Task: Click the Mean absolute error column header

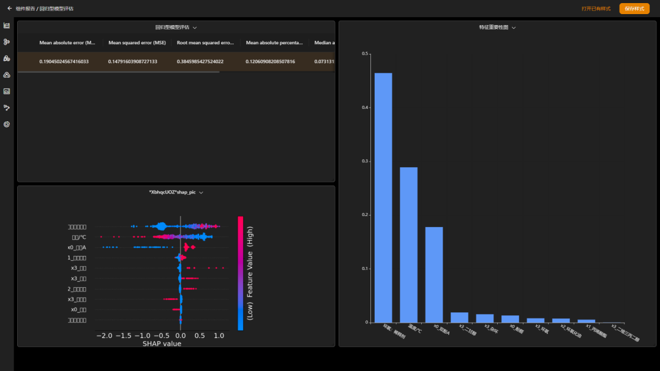Action: coord(67,42)
